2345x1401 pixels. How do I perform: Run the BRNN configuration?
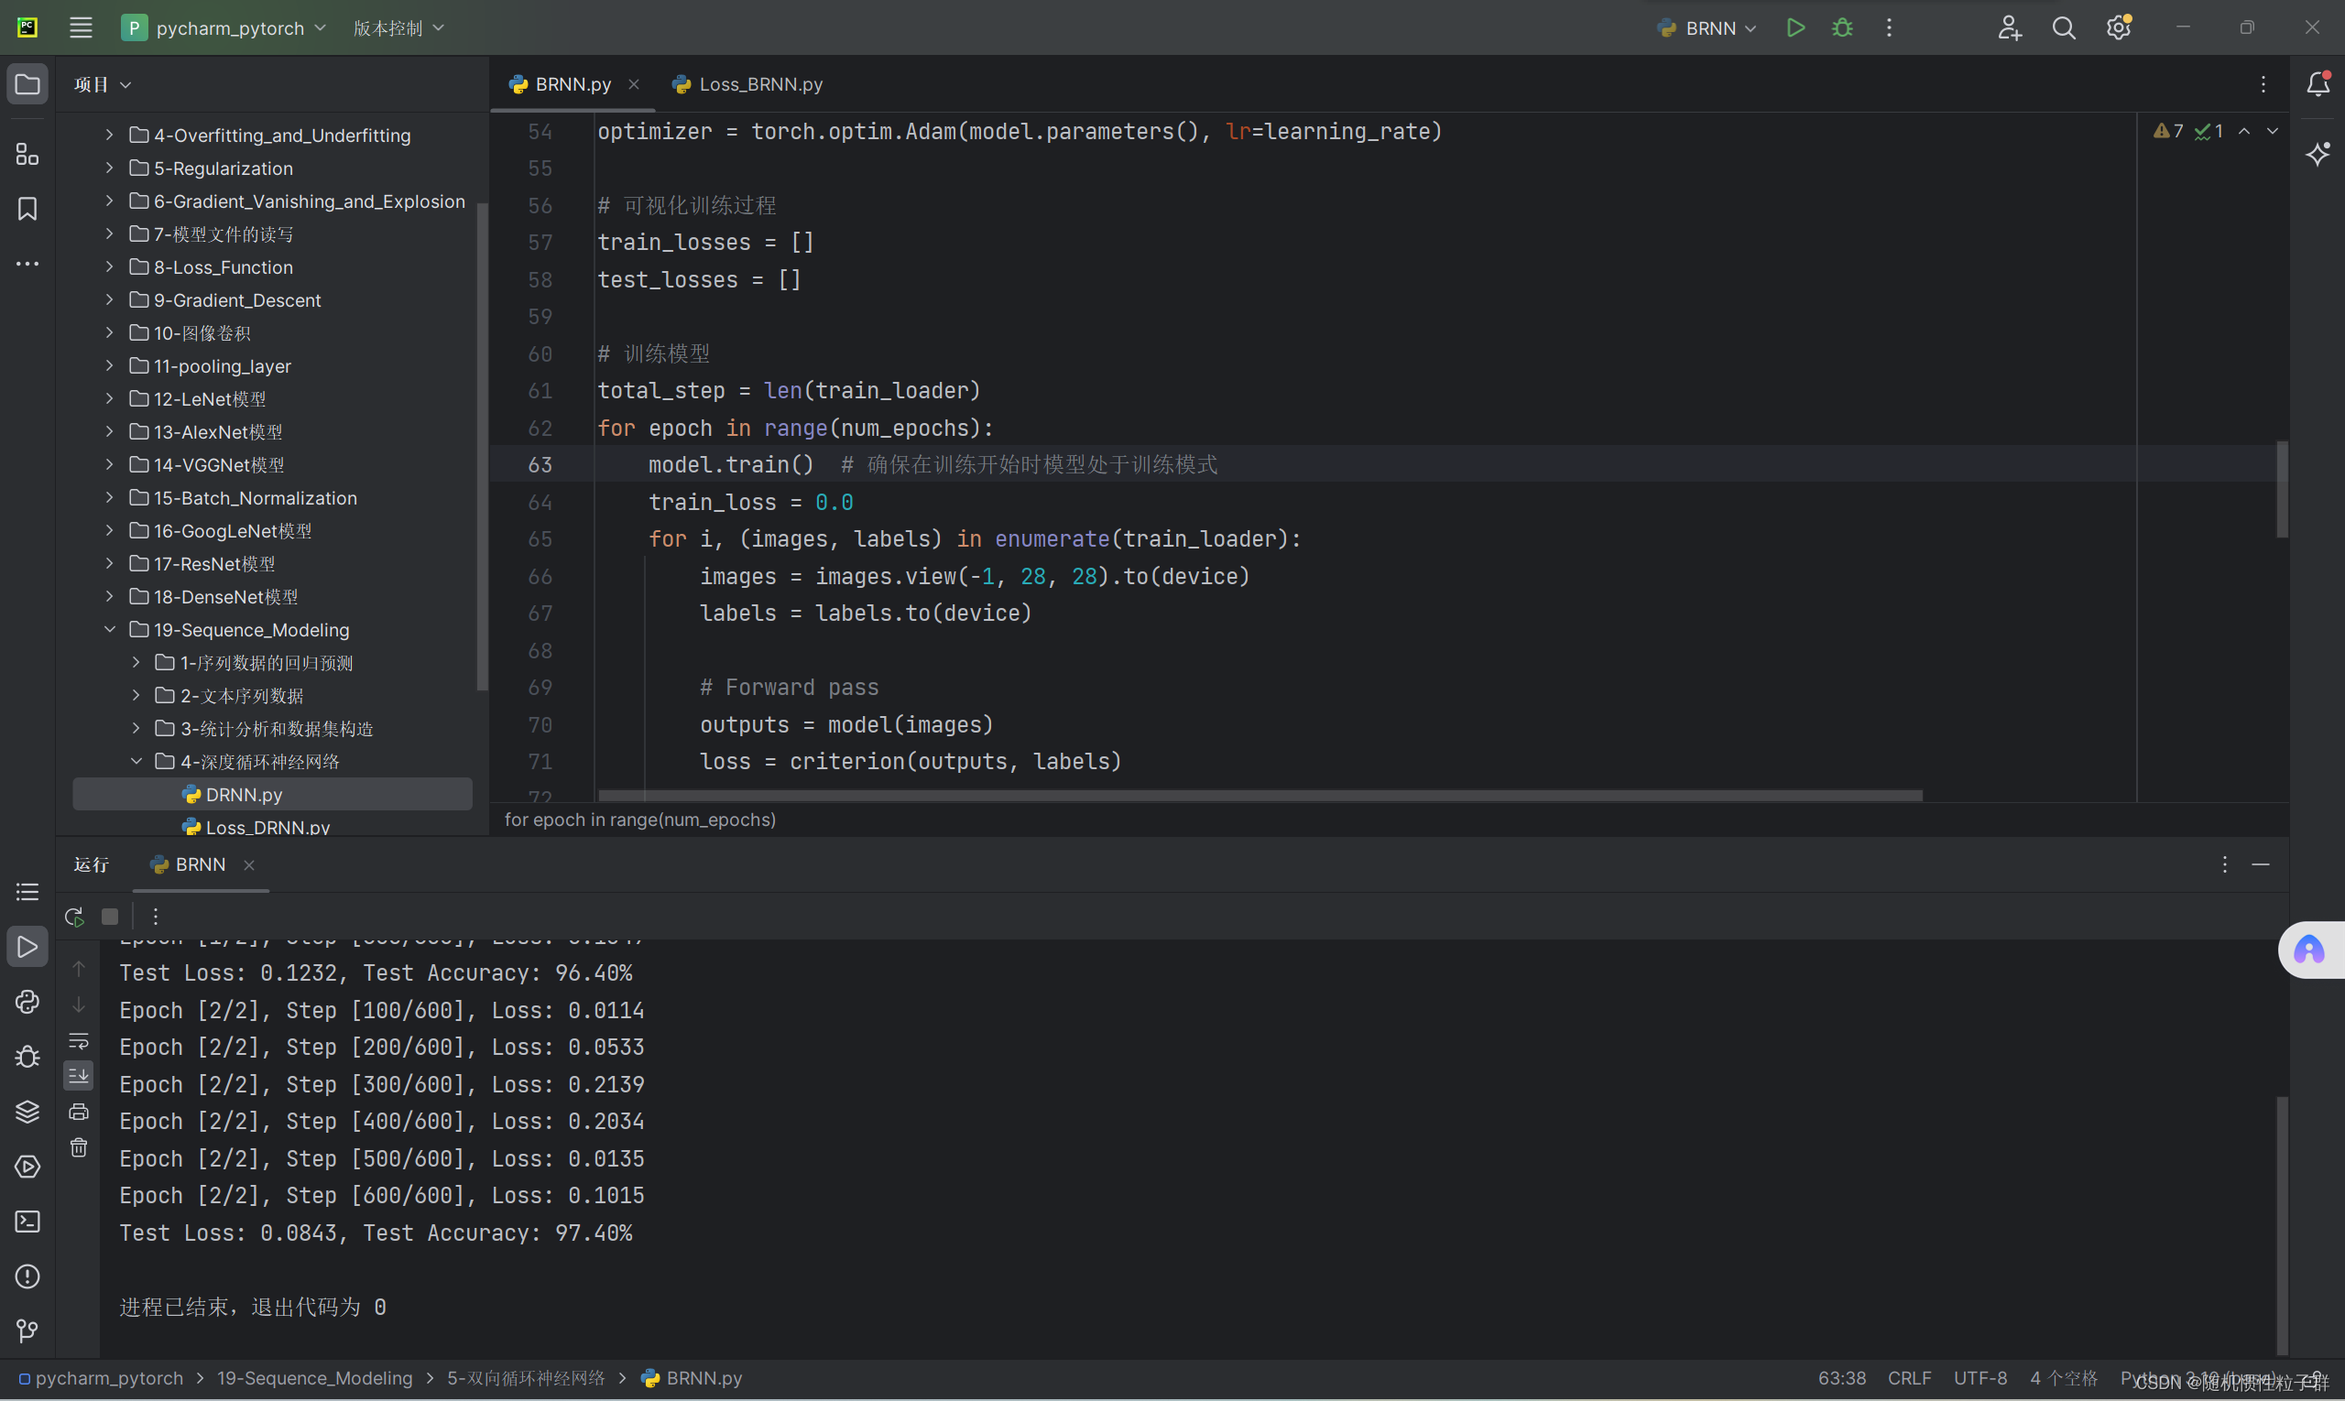(x=1795, y=28)
